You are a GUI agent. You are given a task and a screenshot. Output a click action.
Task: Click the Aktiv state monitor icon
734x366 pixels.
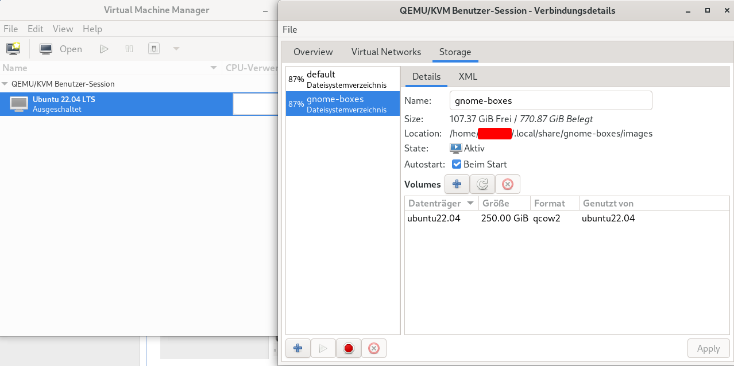pyautogui.click(x=456, y=148)
